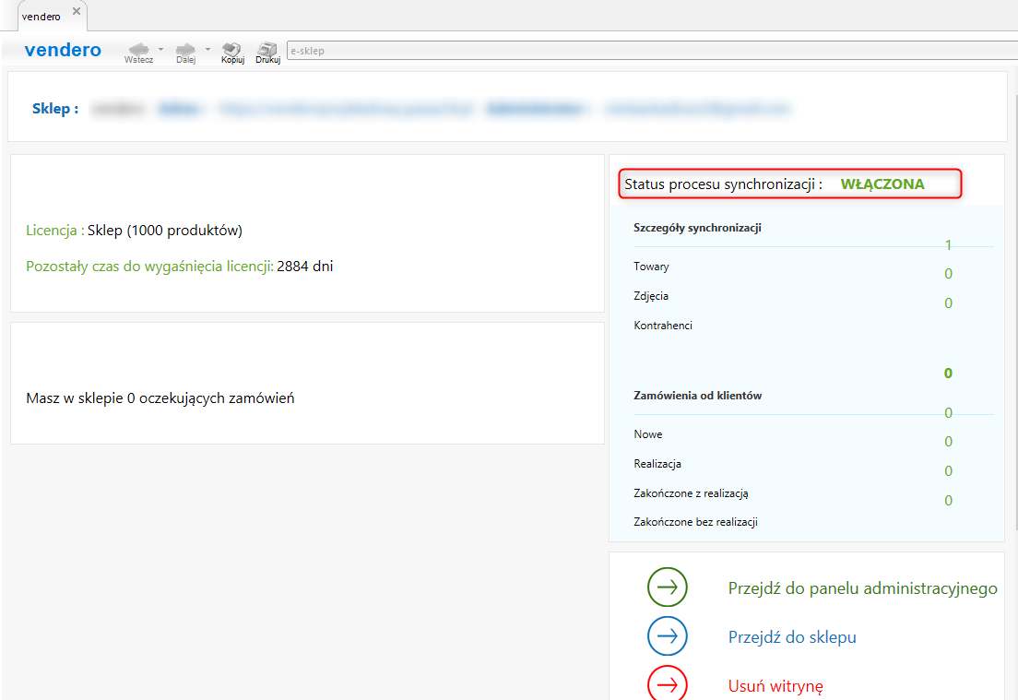Click the e-sklep address field
The height and width of the screenshot is (700, 1018).
pyautogui.click(x=652, y=51)
